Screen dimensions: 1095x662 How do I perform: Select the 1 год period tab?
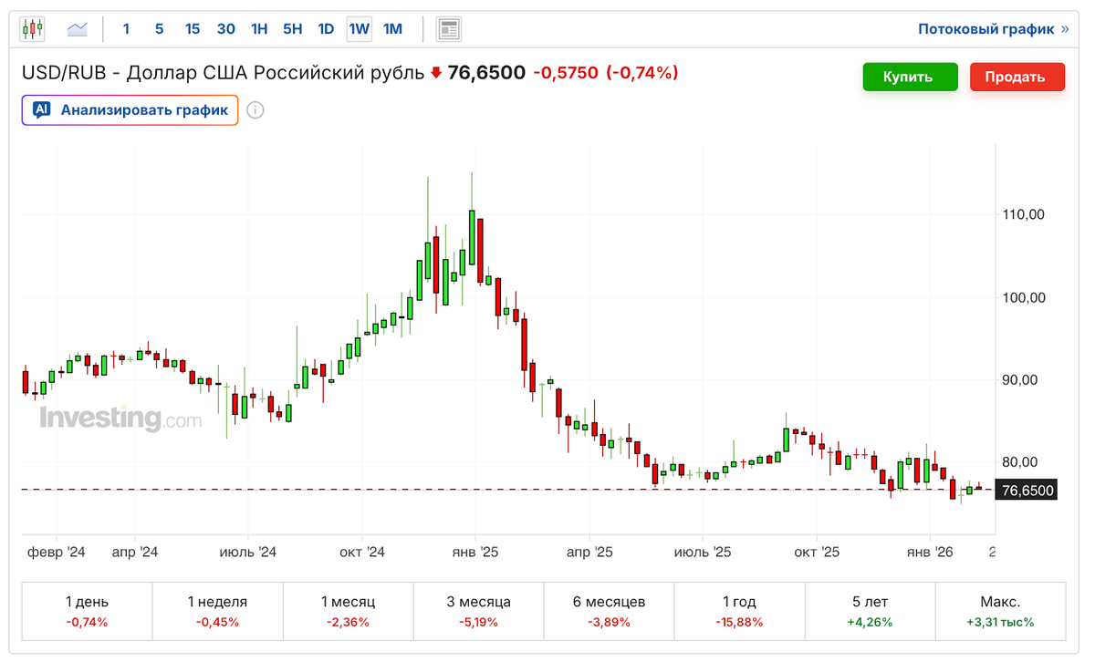(739, 611)
